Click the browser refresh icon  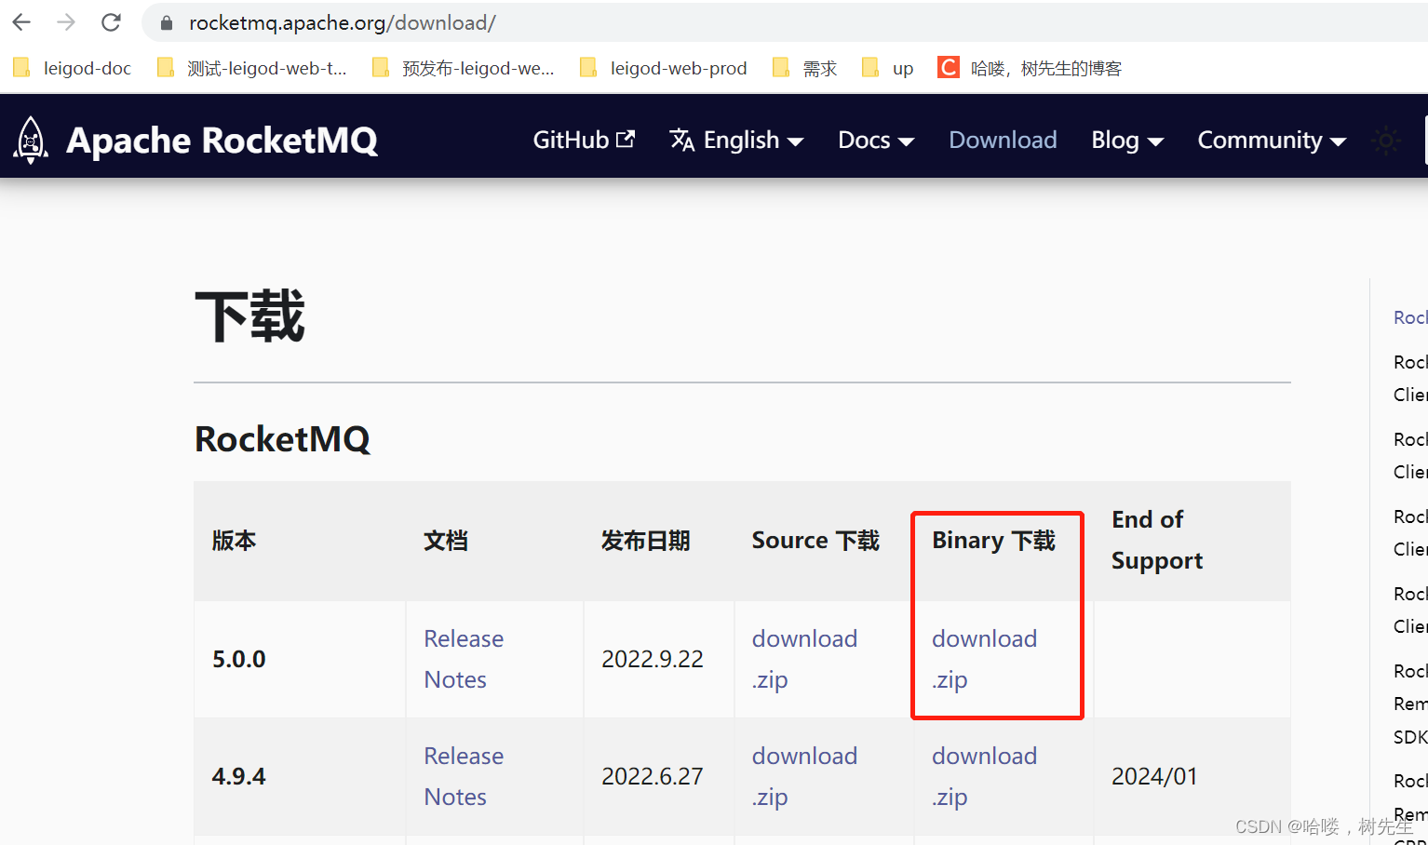click(110, 22)
